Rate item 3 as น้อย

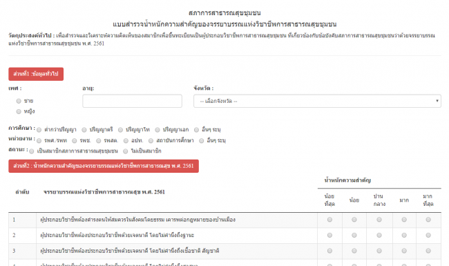pyautogui.click(x=354, y=251)
